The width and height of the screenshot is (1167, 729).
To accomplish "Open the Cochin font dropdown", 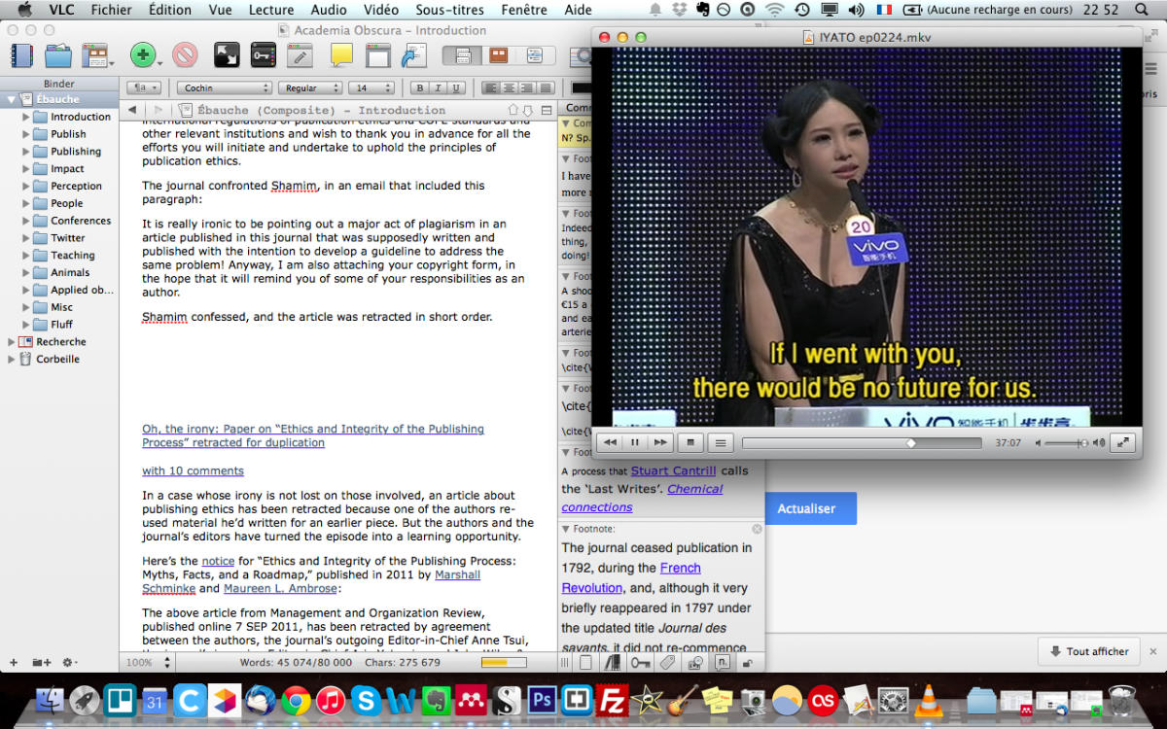I will tap(223, 87).
